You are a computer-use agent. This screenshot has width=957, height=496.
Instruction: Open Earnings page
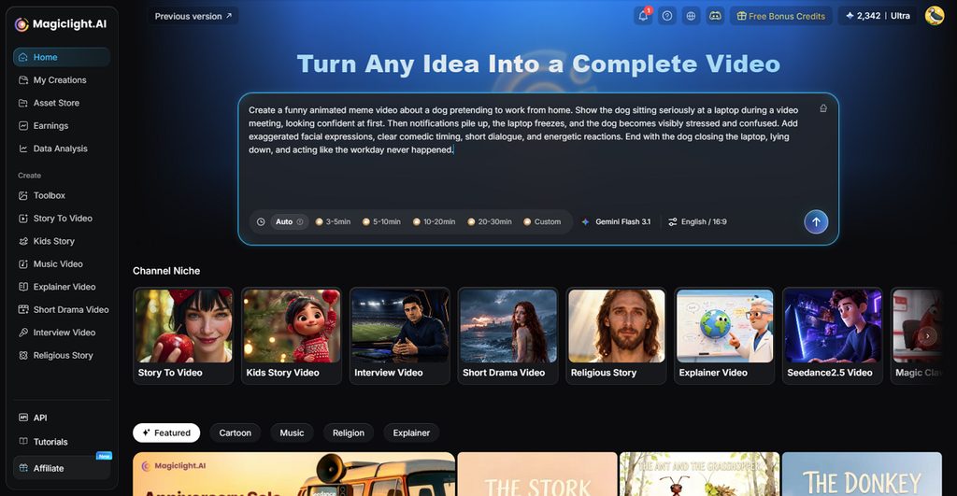[61, 126]
